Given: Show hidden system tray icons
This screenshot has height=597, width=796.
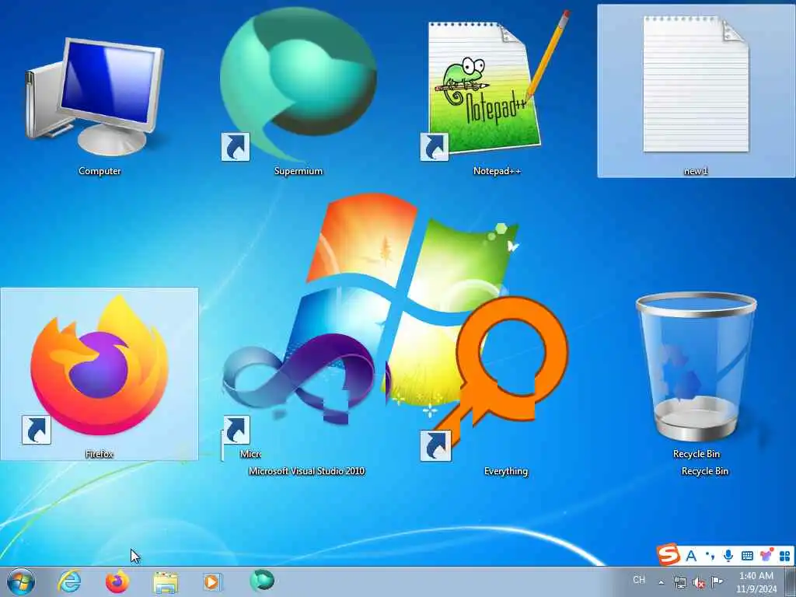Looking at the screenshot, I should pos(661,582).
